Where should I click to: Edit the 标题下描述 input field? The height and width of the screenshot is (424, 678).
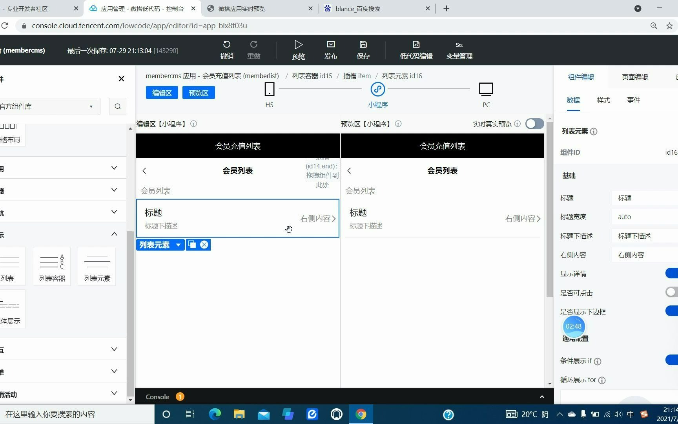[x=645, y=236]
